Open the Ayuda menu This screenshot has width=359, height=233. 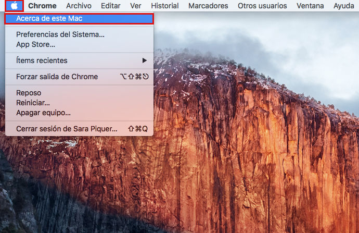(x=344, y=6)
